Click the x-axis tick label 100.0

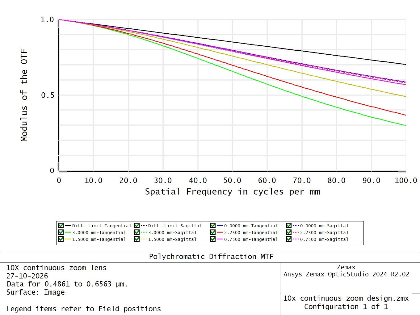click(x=406, y=180)
